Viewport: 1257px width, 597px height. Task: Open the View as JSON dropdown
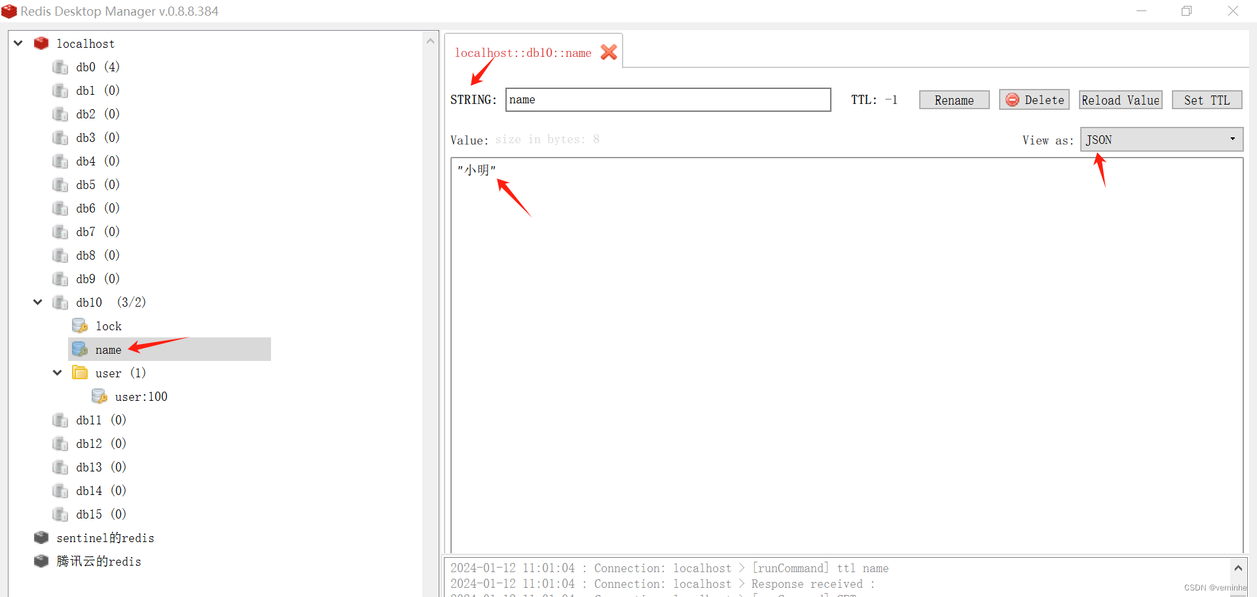point(1161,139)
